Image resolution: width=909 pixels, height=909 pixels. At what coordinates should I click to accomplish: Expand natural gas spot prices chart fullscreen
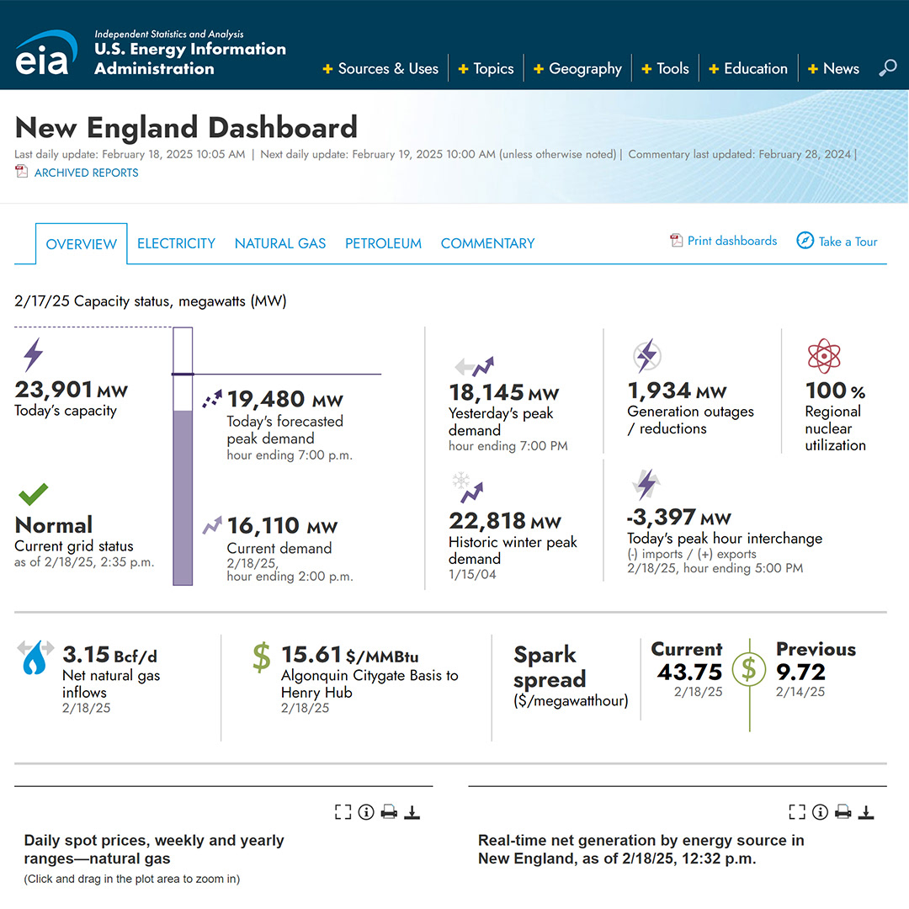pyautogui.click(x=343, y=812)
